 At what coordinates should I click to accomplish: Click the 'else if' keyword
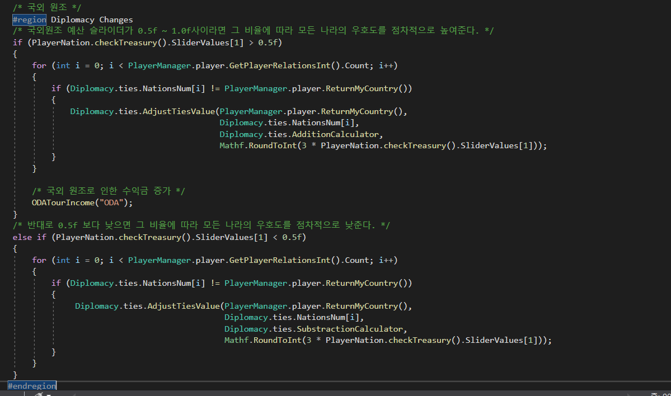30,237
